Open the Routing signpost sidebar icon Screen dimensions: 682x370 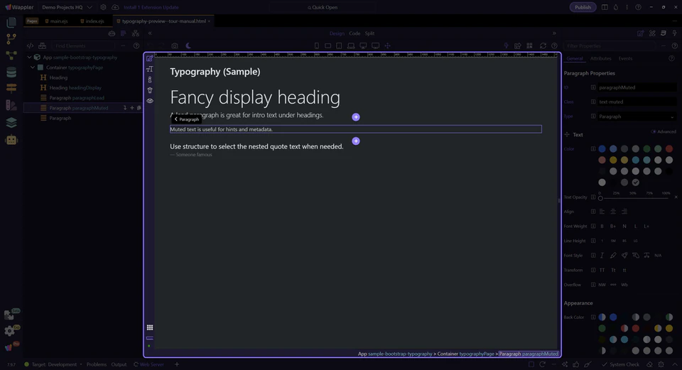11,88
